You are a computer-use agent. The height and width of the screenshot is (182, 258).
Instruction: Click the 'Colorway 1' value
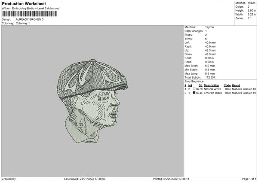pos(23,23)
